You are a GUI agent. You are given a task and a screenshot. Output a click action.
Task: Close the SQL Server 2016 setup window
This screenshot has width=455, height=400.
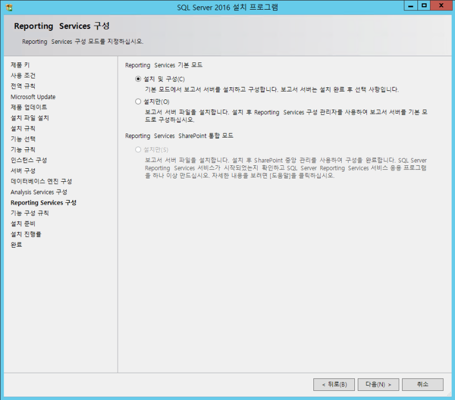441,6
